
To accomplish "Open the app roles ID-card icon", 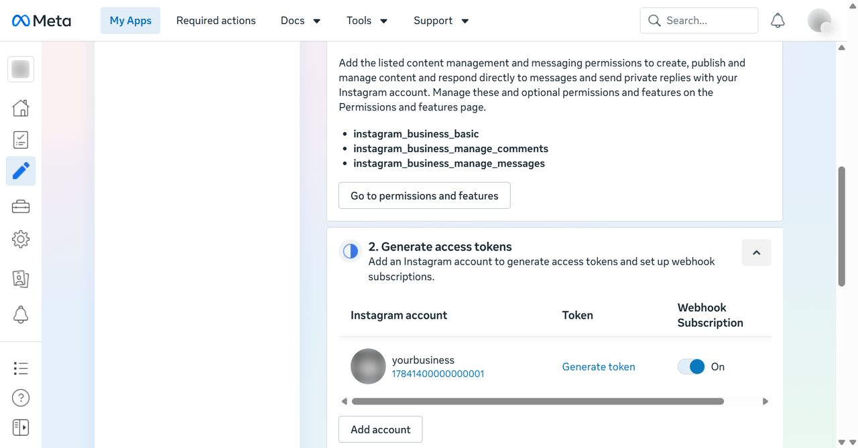I will [x=21, y=279].
